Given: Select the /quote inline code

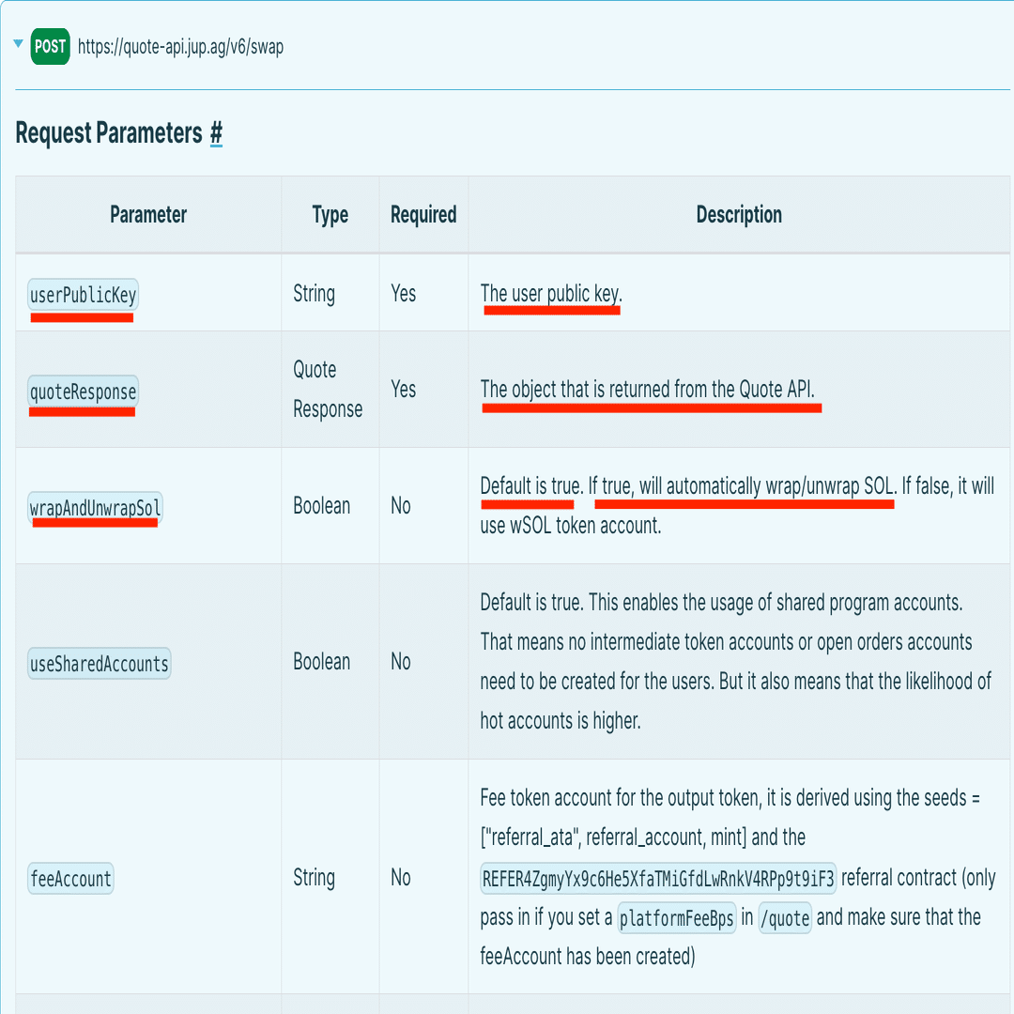Looking at the screenshot, I should pyautogui.click(x=785, y=917).
